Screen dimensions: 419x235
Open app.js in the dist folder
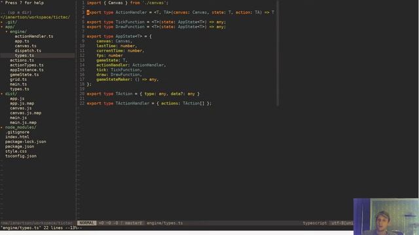(17, 99)
